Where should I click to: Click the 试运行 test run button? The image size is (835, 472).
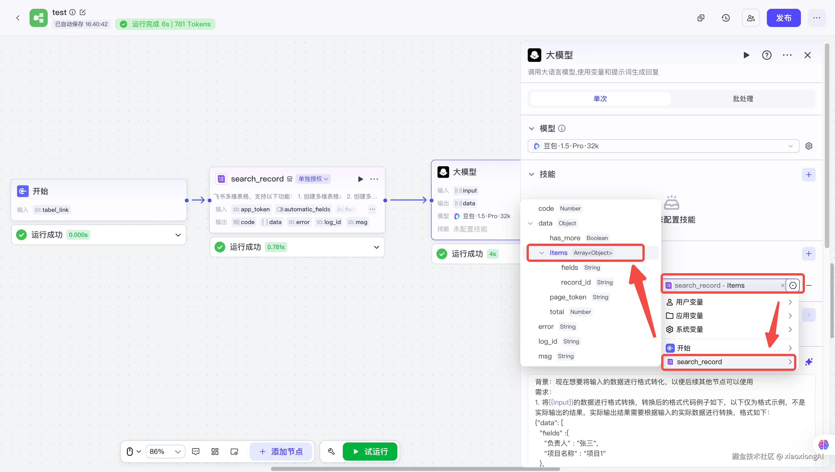tap(370, 452)
